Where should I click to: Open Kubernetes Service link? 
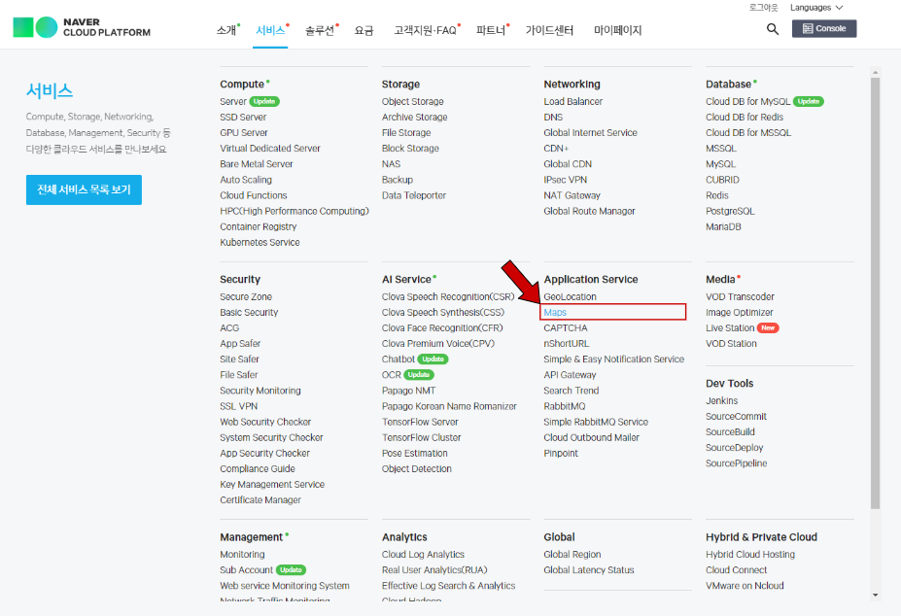point(260,243)
